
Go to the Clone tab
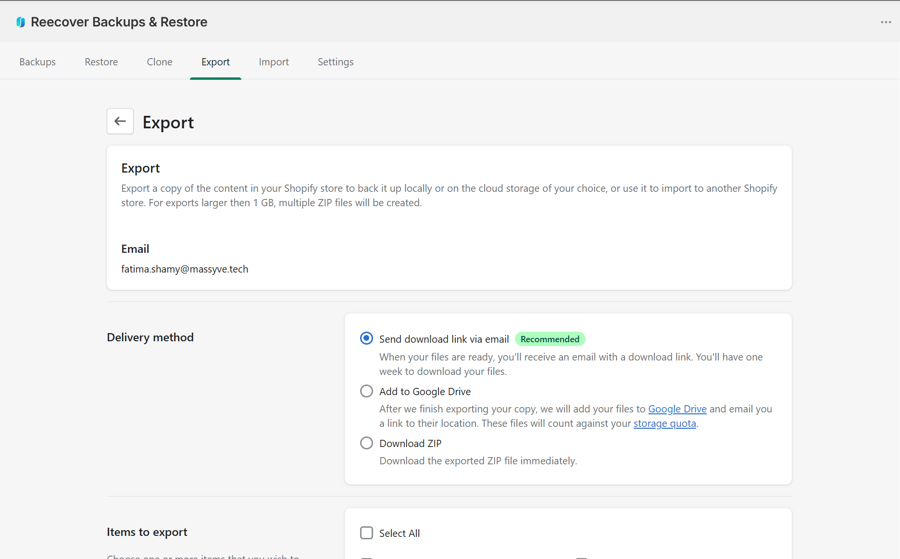pyautogui.click(x=160, y=62)
